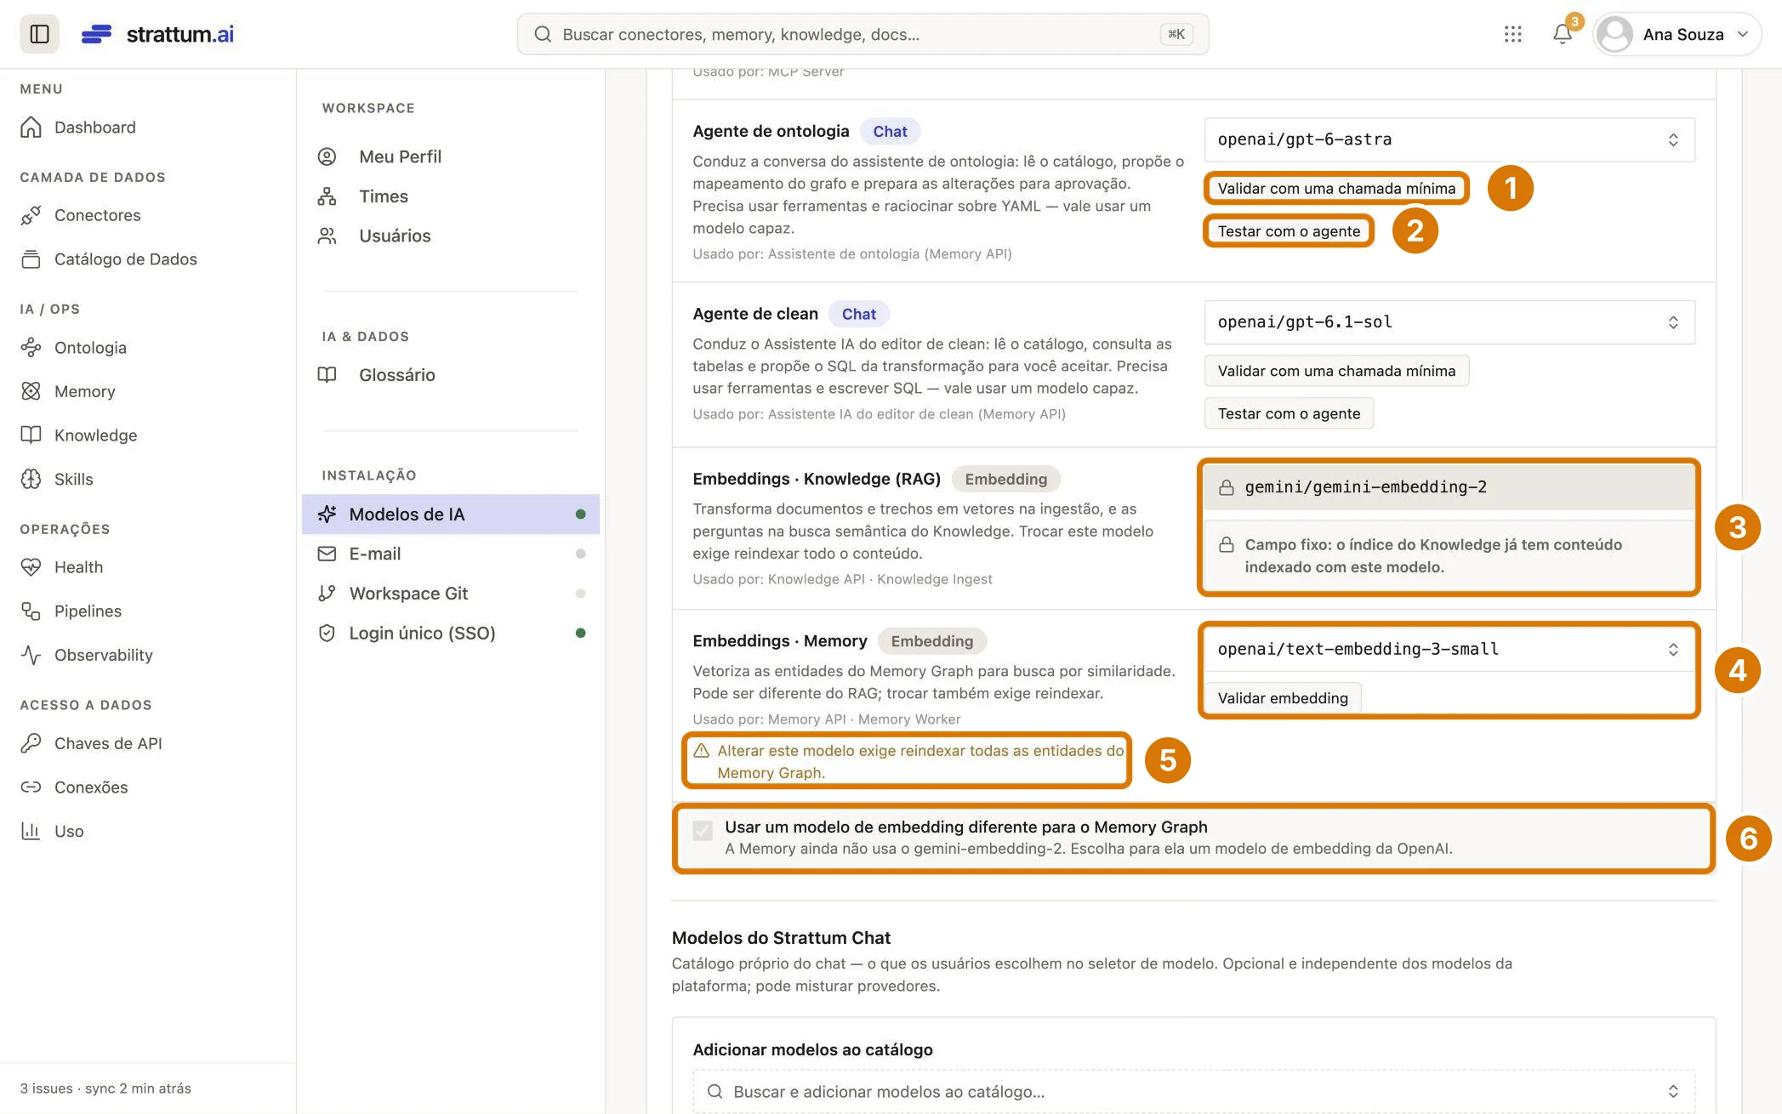Open the notifications bell
Image resolution: width=1782 pixels, height=1114 pixels.
pyautogui.click(x=1562, y=34)
